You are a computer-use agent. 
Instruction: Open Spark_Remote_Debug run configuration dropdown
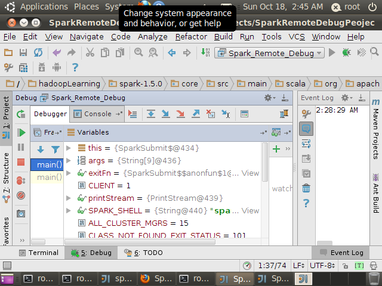[x=269, y=53]
